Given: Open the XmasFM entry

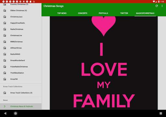Looking at the screenshot, I should point(21,79).
